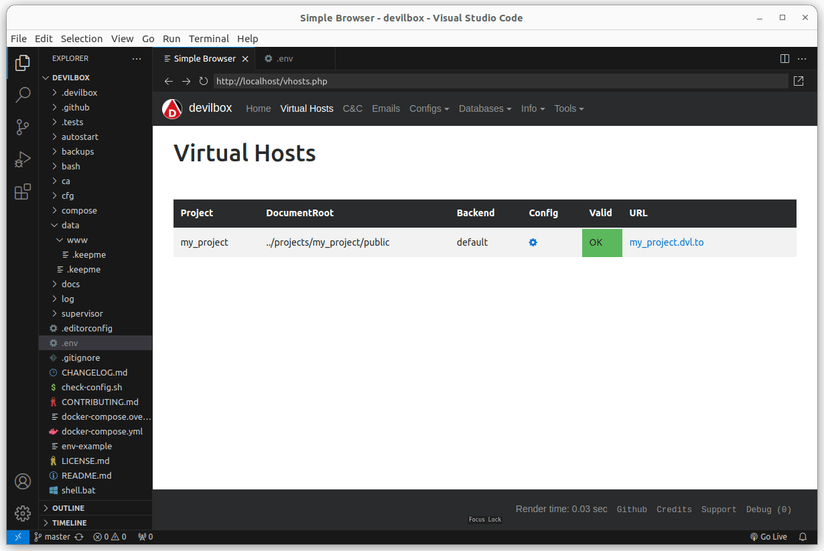Click the my_project config gear icon

[533, 242]
